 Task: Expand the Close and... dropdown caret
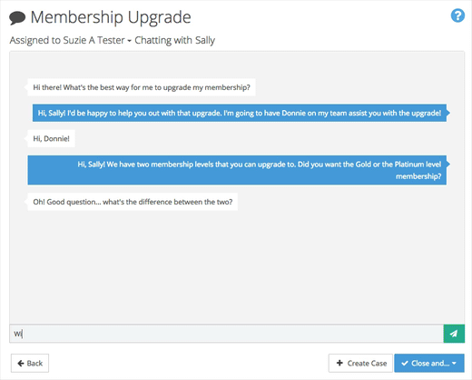point(454,363)
